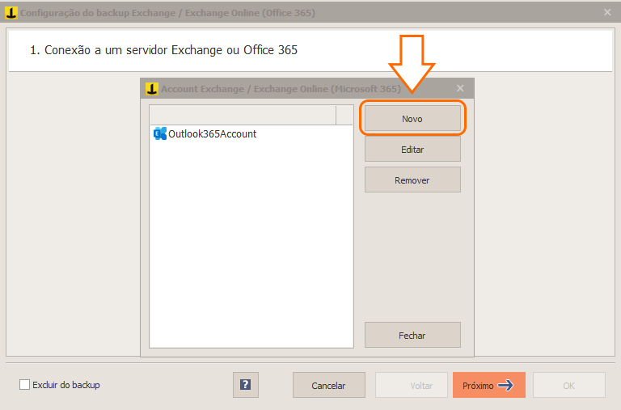Viewport: 621px width, 410px height.
Task: Click the disabled OK button
Action: (x=568, y=385)
